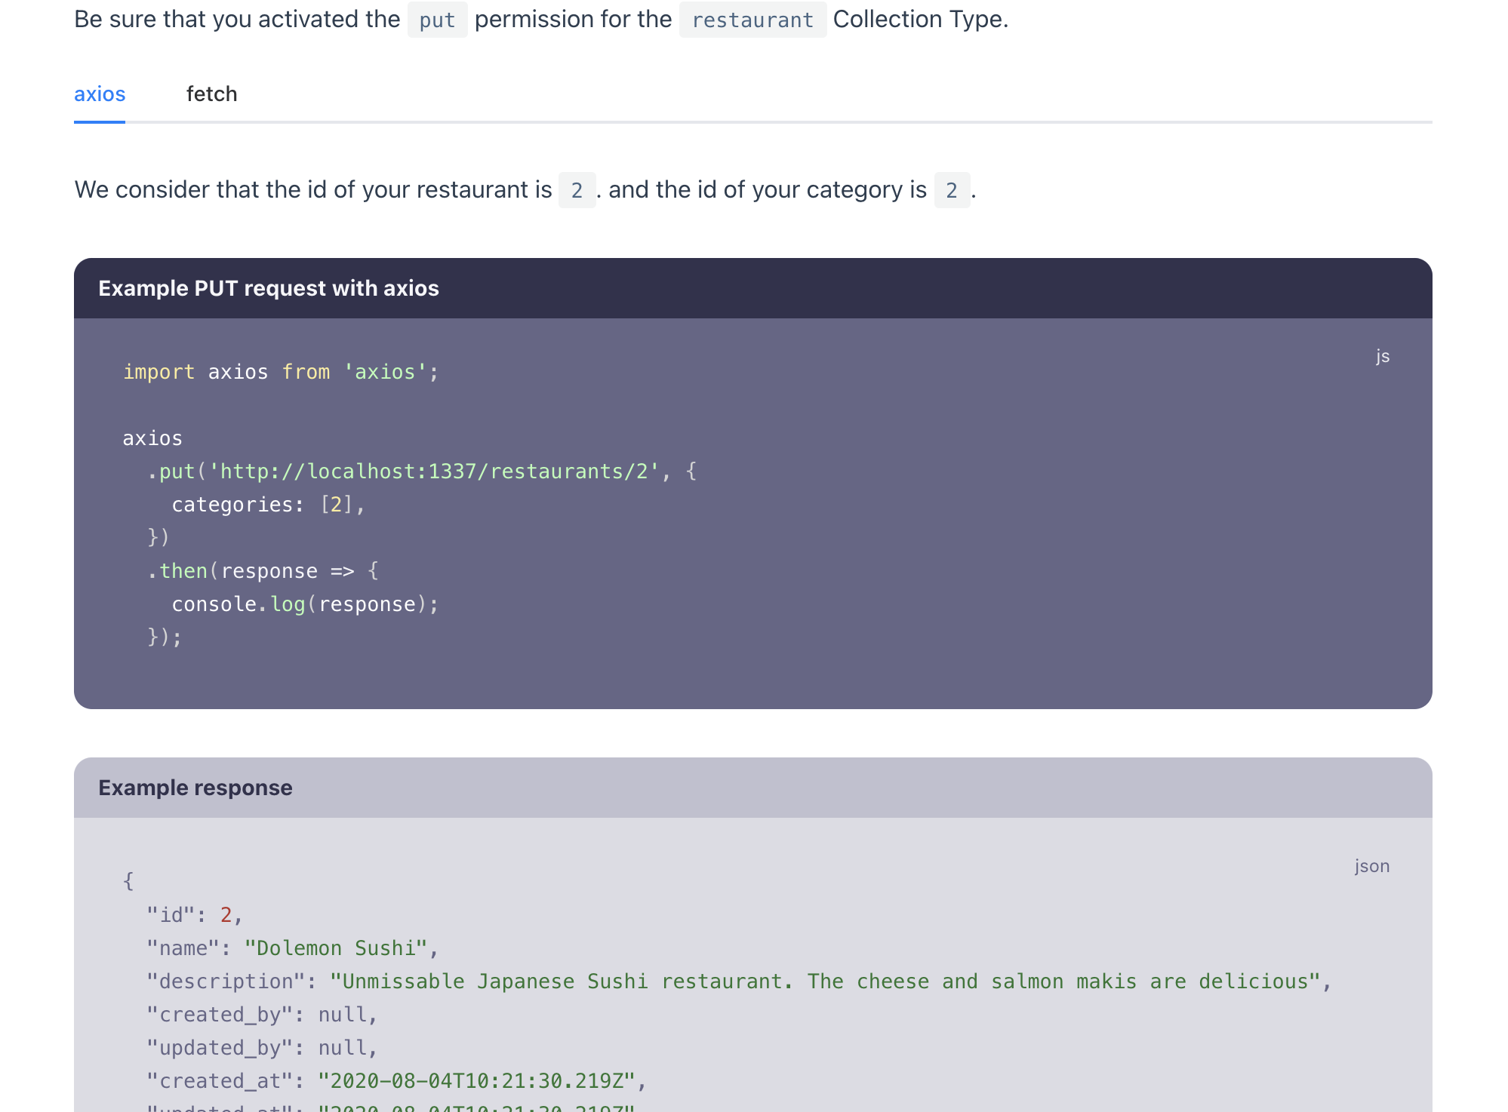Click the '.then(response => {' line
Viewport: 1508px width, 1112px height.
263,571
